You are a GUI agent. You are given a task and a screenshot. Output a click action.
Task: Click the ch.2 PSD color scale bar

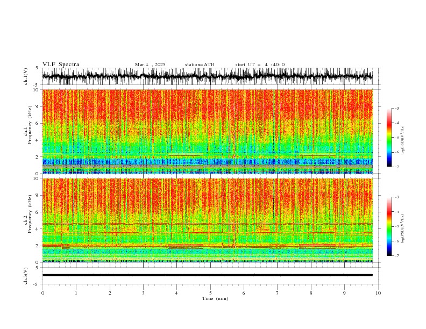pyautogui.click(x=389, y=226)
